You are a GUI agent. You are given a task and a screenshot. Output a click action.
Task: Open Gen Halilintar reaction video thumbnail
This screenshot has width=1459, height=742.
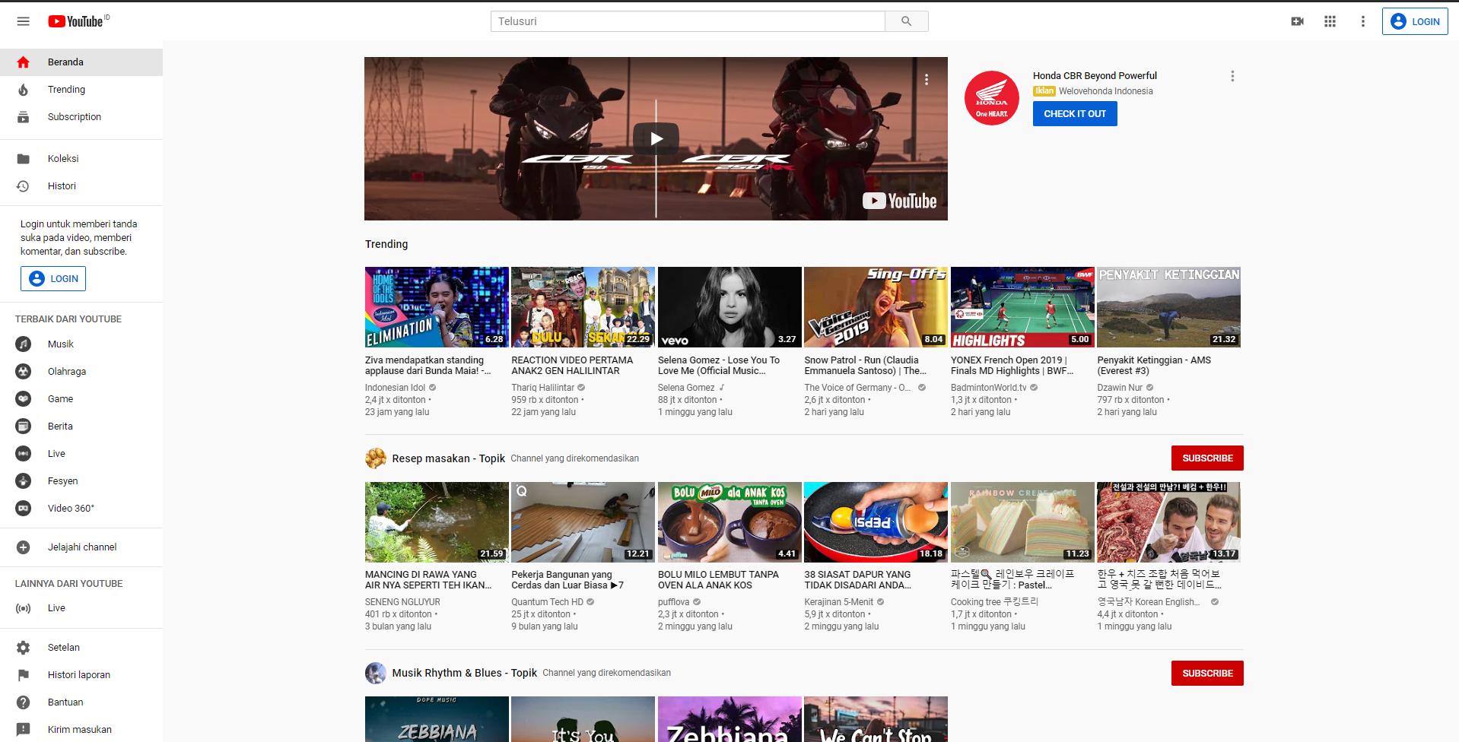click(583, 307)
